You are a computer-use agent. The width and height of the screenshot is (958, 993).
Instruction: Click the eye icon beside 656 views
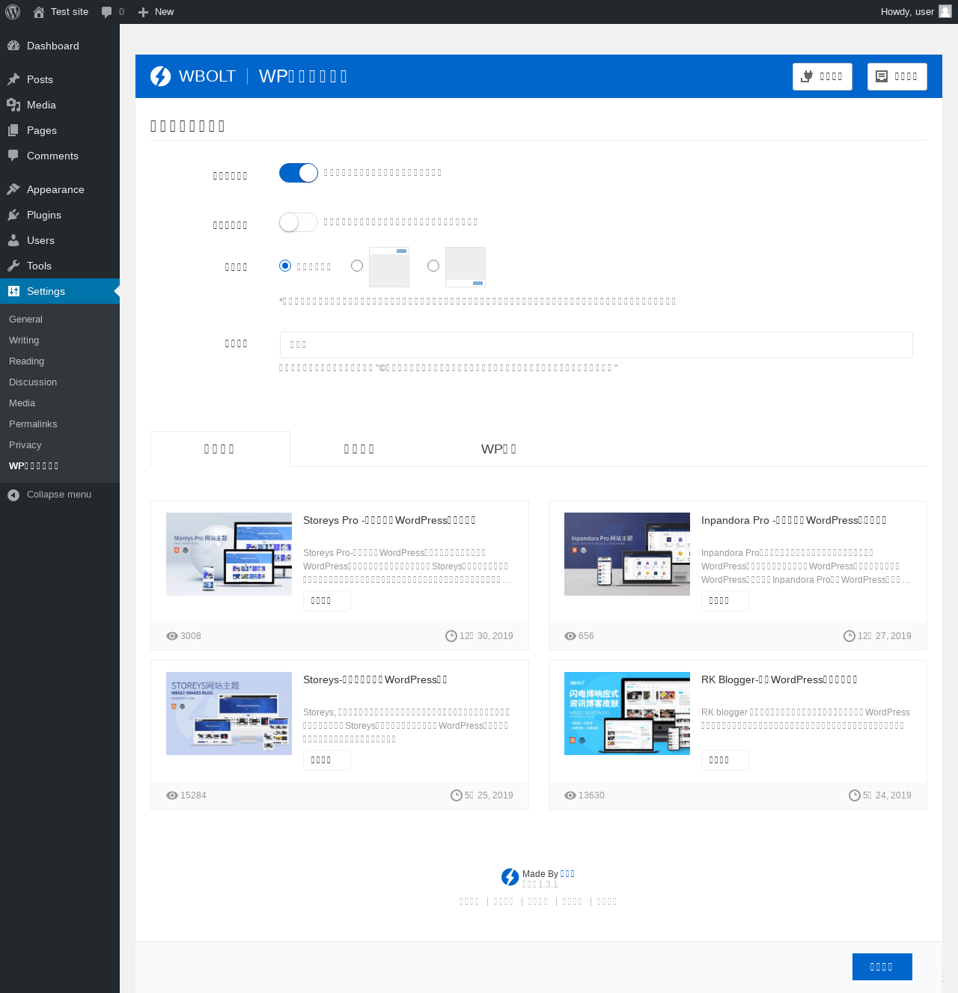(x=570, y=636)
